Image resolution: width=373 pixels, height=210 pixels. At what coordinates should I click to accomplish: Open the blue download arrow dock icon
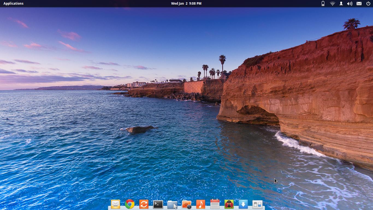[x=243, y=204]
